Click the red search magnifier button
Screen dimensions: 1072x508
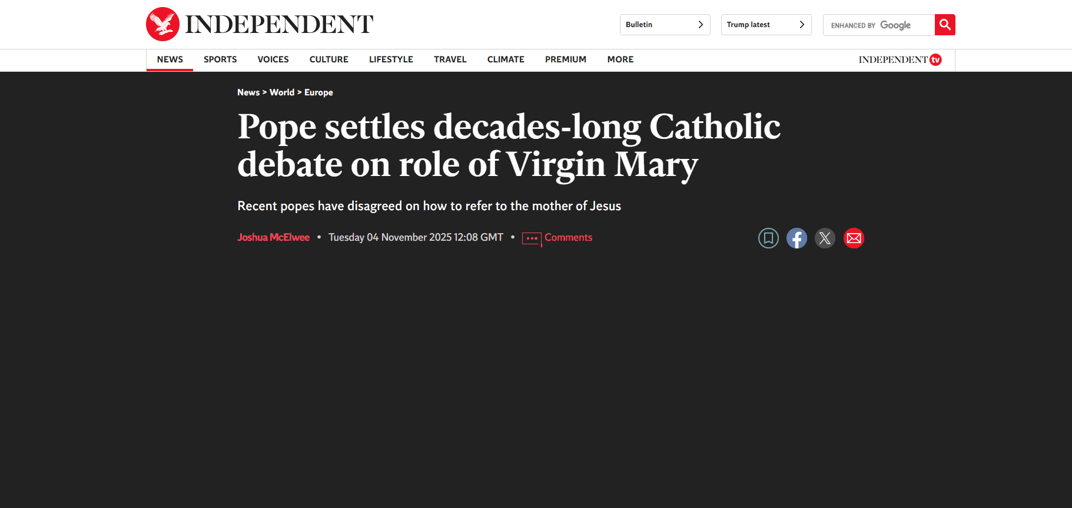[944, 25]
